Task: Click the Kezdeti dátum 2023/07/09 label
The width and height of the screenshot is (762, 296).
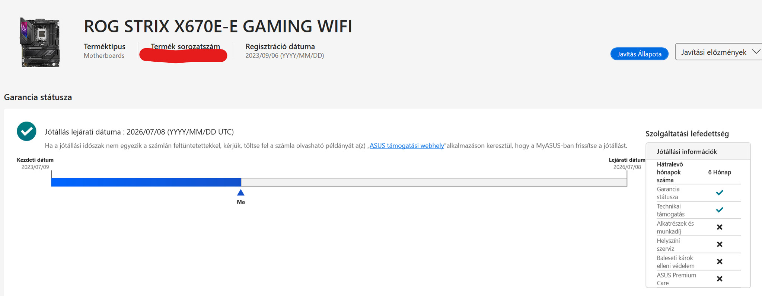Action: pyautogui.click(x=35, y=163)
